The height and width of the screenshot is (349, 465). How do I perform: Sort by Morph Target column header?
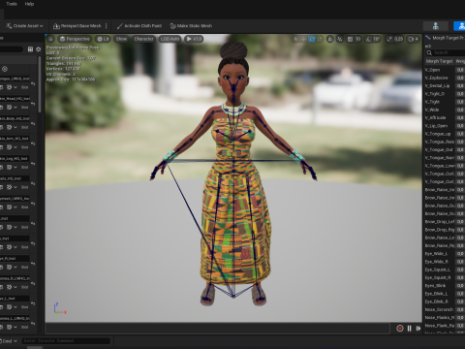coord(439,61)
